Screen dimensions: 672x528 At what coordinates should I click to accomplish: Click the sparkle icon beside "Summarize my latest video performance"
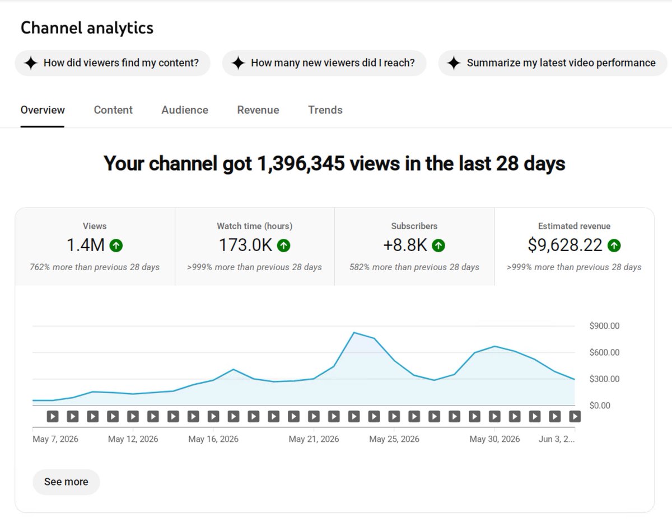pos(454,63)
